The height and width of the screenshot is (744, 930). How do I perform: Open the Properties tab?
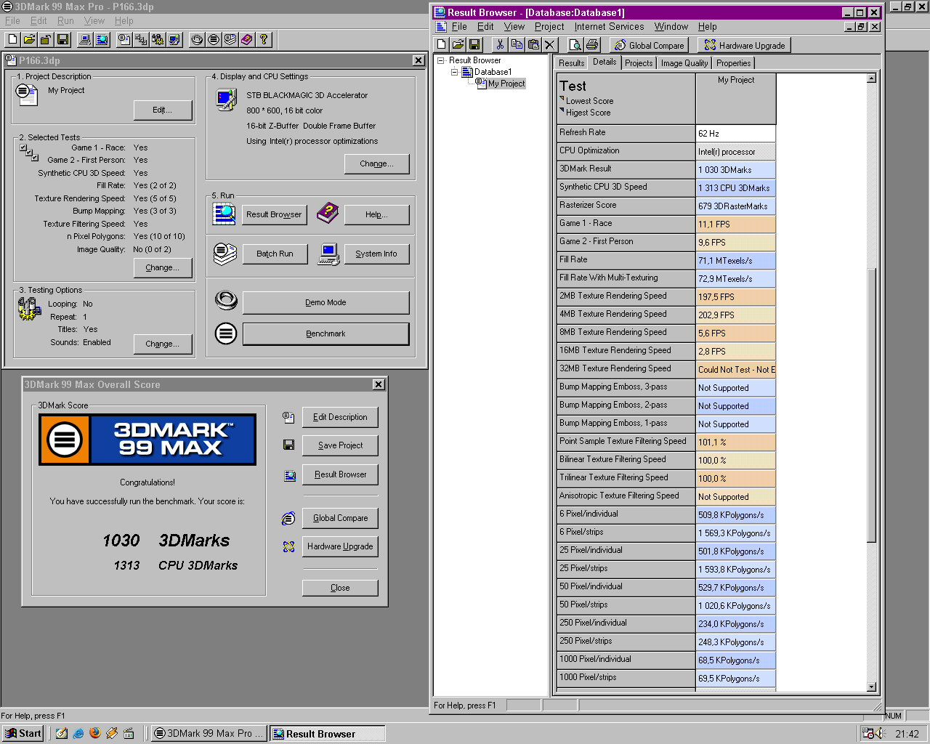pos(734,63)
